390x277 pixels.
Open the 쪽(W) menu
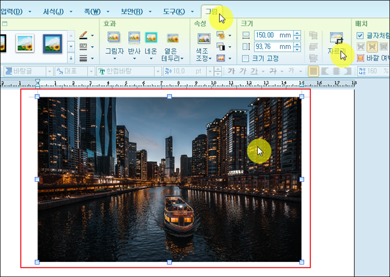pos(92,11)
